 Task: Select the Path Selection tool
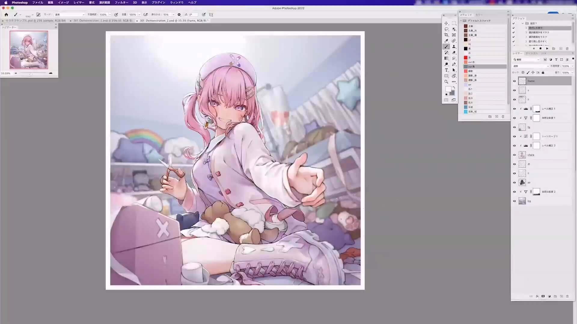(x=454, y=70)
